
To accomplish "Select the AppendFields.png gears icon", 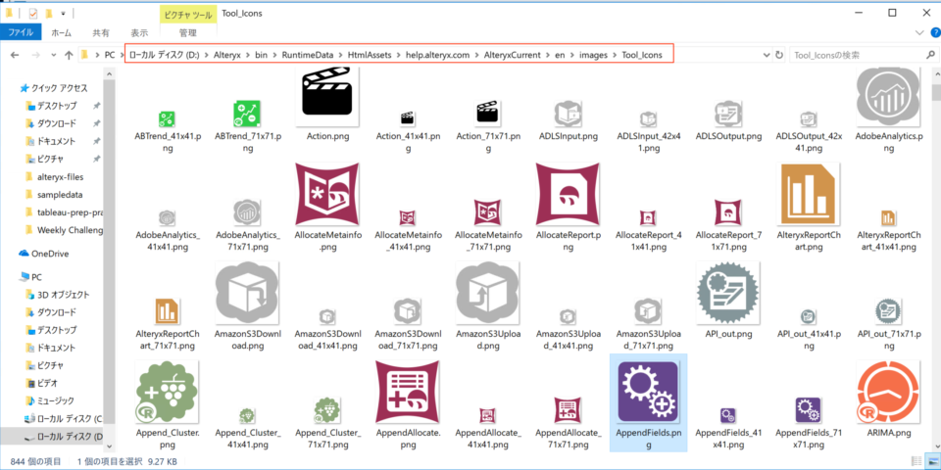I will (648, 391).
